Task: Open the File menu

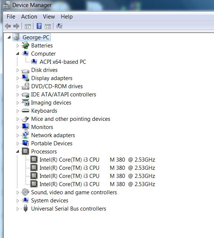Action: coord(11,17)
